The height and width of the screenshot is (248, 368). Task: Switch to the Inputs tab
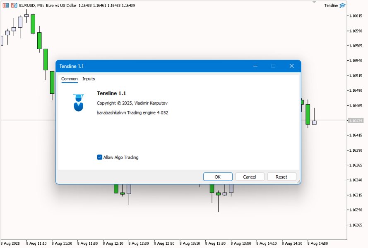point(89,79)
